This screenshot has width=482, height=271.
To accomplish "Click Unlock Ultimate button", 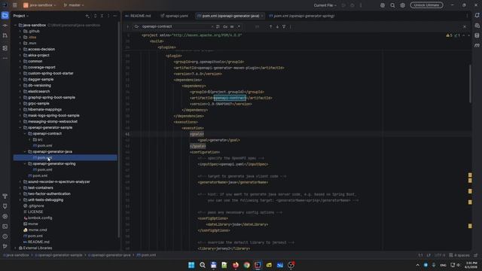I will pyautogui.click(x=426, y=5).
